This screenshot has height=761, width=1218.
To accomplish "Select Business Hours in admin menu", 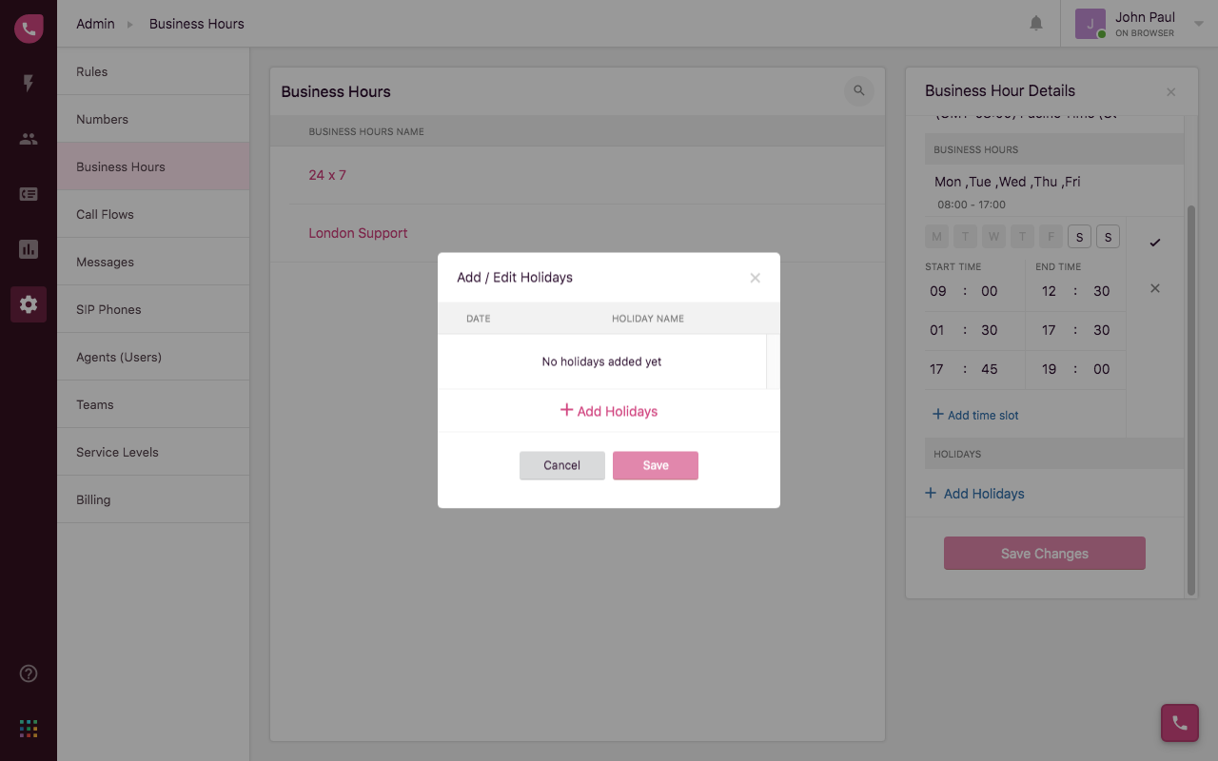I will tap(153, 166).
